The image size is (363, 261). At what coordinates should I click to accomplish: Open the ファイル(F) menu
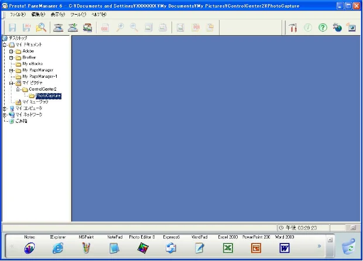(18, 15)
